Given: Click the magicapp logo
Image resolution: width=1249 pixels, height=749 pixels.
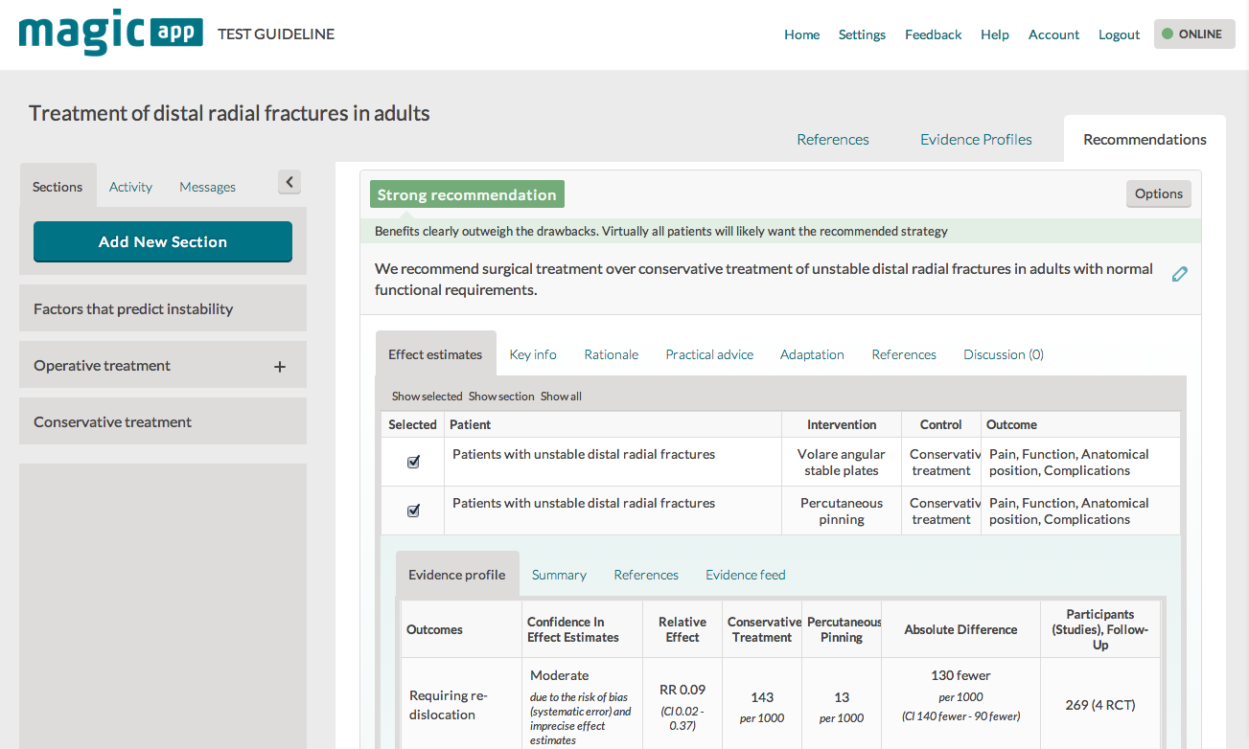Looking at the screenshot, I should (110, 32).
